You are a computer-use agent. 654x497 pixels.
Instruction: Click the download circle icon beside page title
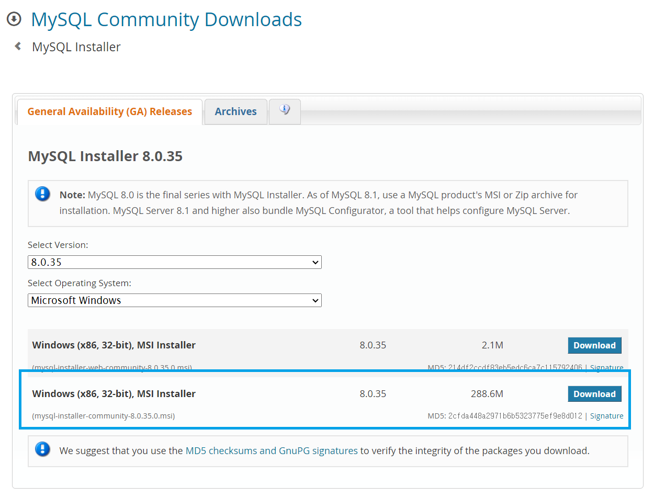point(14,19)
